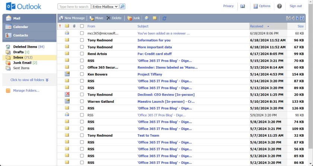The image size is (313, 166).
Task: Mark selected as read (open envelope toolbar icon)
Action: coord(147,18)
